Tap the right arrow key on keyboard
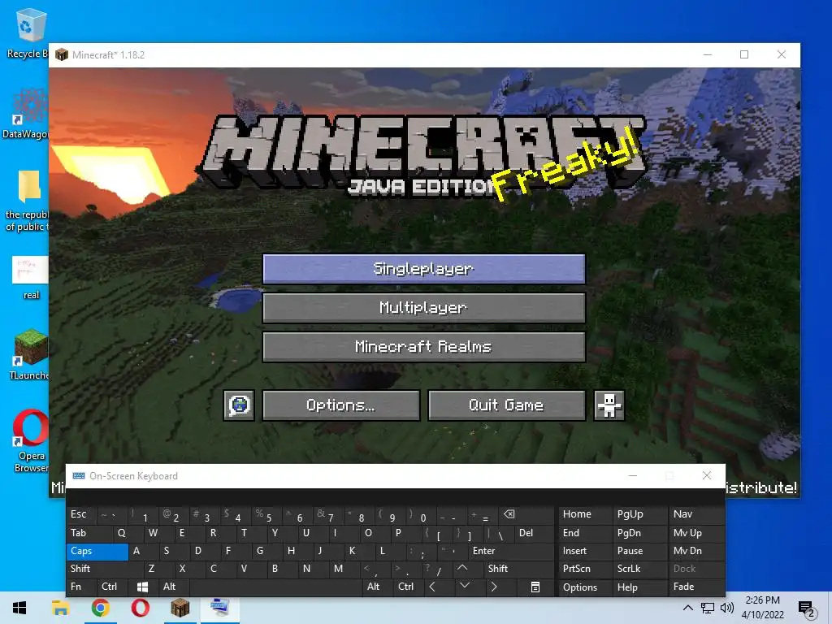Screen dimensions: 832x624 click(494, 587)
